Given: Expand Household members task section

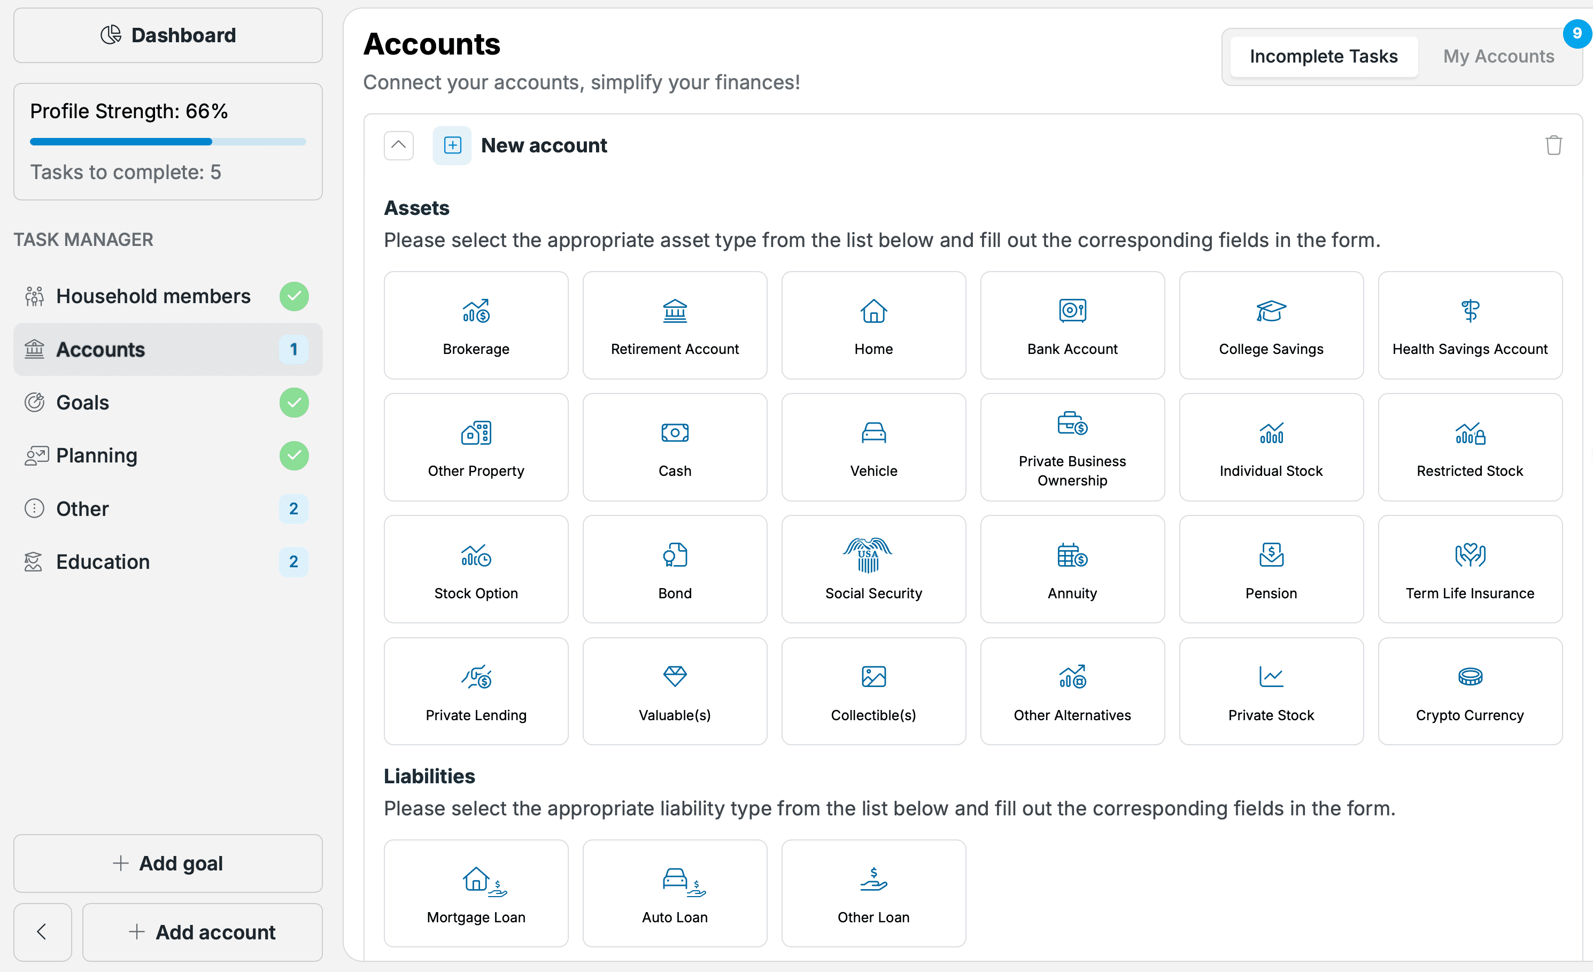Looking at the screenshot, I should pos(153,296).
